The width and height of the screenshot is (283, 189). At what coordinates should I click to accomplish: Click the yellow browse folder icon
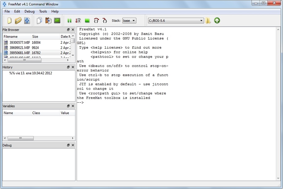(208, 20)
